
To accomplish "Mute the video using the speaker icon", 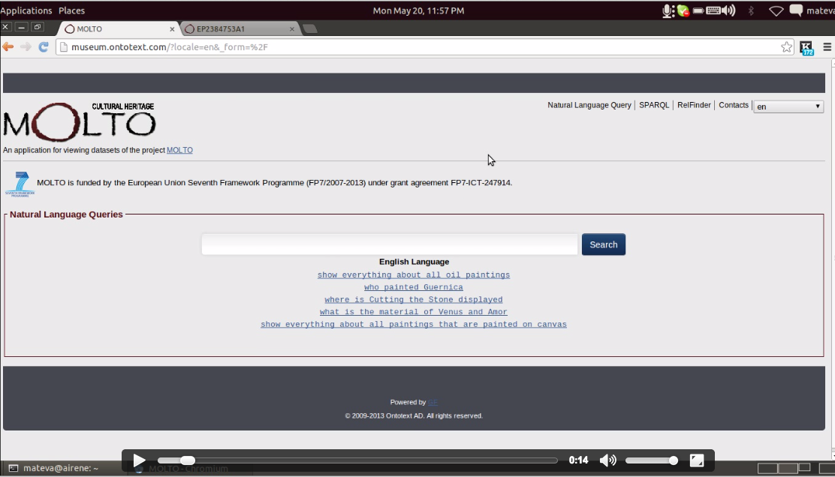I will (x=607, y=460).
